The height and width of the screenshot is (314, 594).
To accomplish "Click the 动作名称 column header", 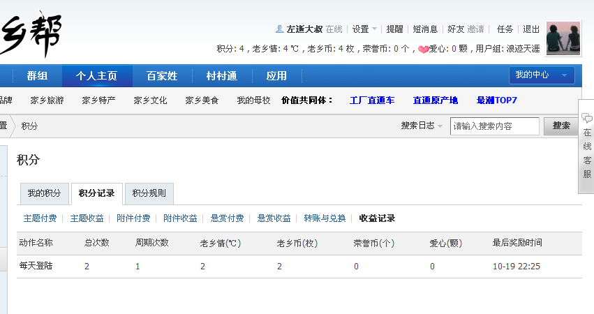I will tap(36, 243).
